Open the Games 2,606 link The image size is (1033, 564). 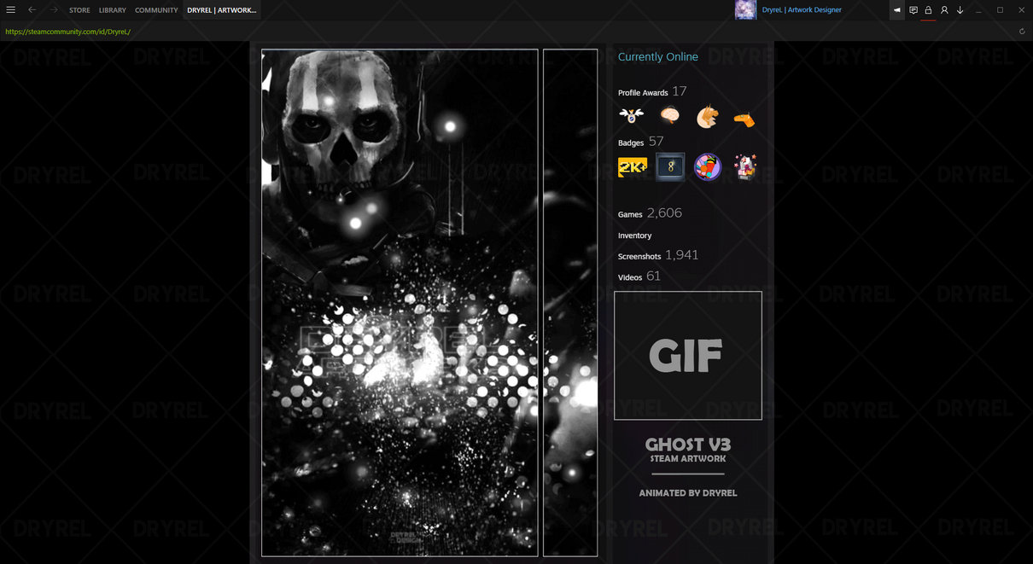(x=650, y=213)
